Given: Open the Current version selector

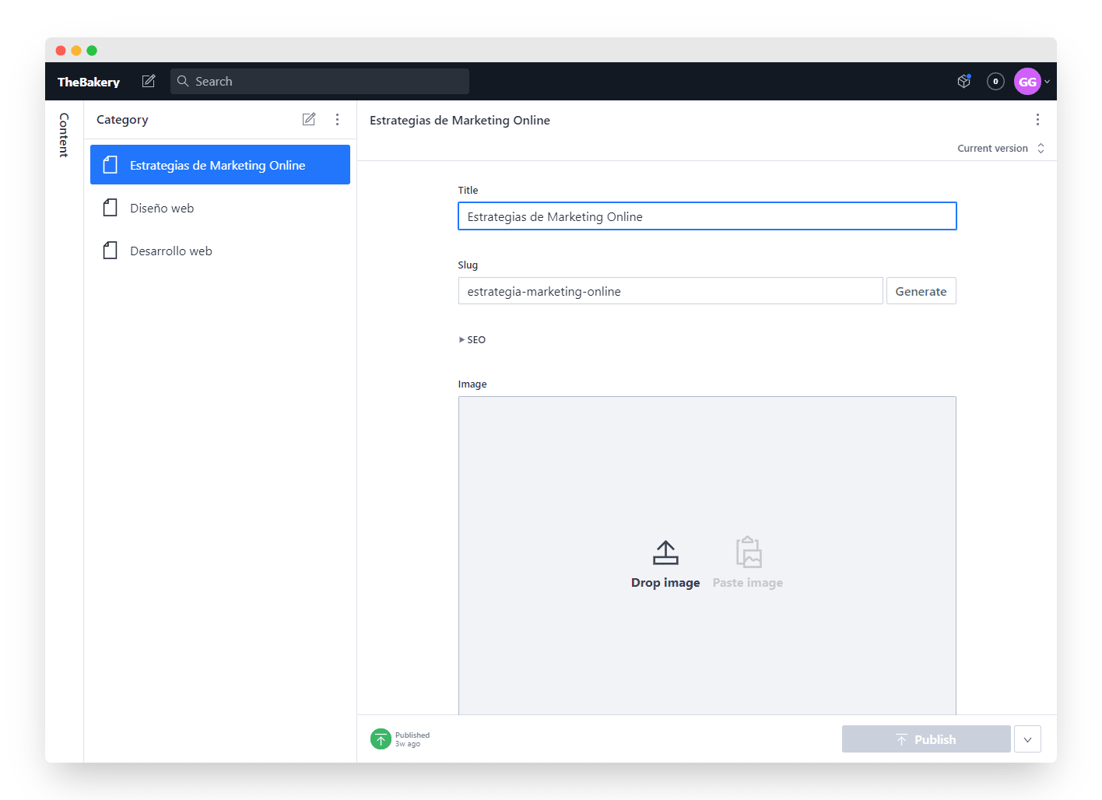Looking at the screenshot, I should 1001,148.
